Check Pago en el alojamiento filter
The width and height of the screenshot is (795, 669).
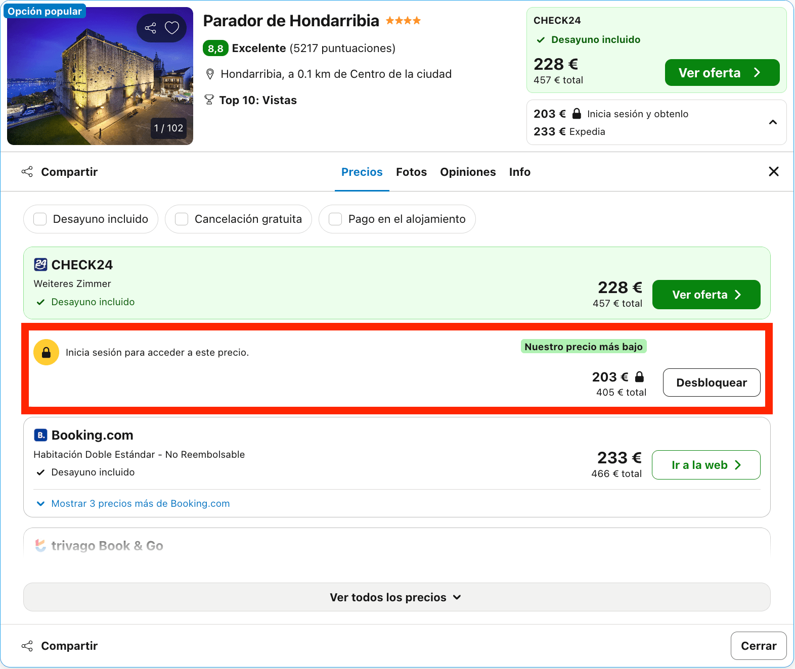click(x=335, y=219)
